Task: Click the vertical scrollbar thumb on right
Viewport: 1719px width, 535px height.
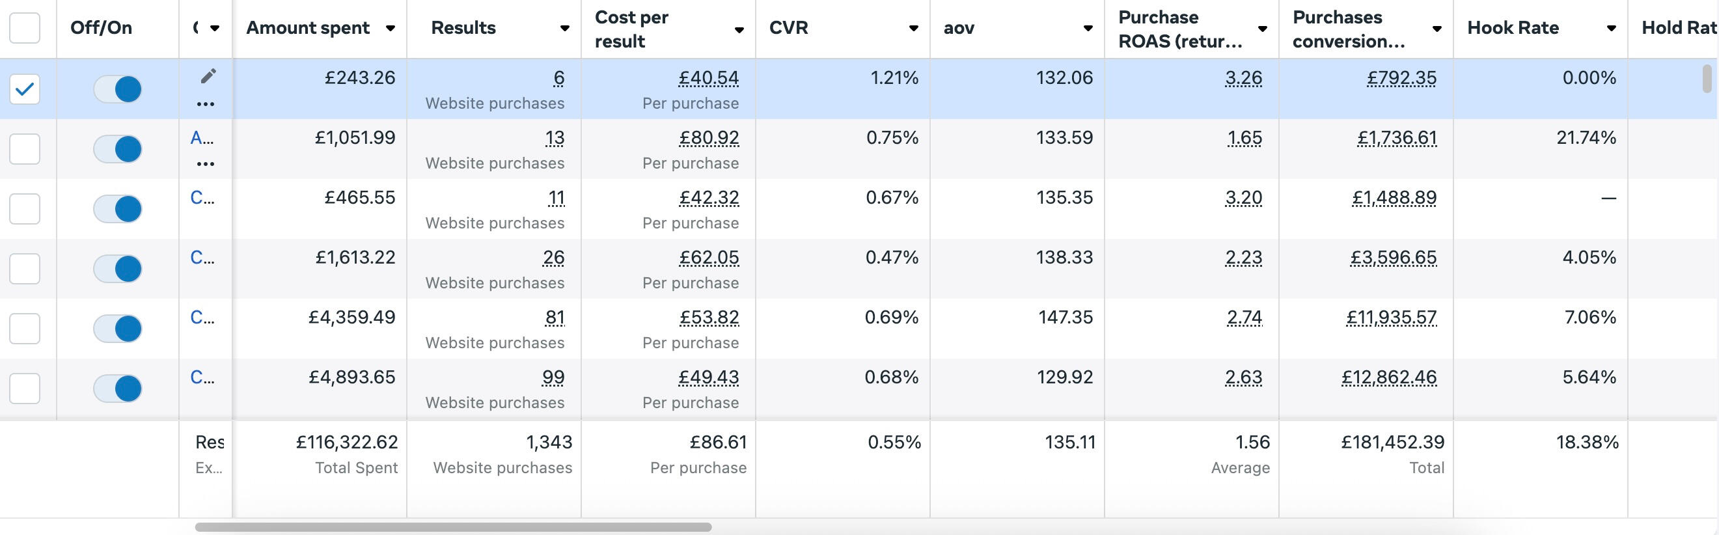Action: coord(1707,79)
